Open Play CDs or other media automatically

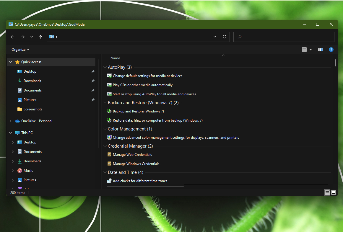coord(143,85)
